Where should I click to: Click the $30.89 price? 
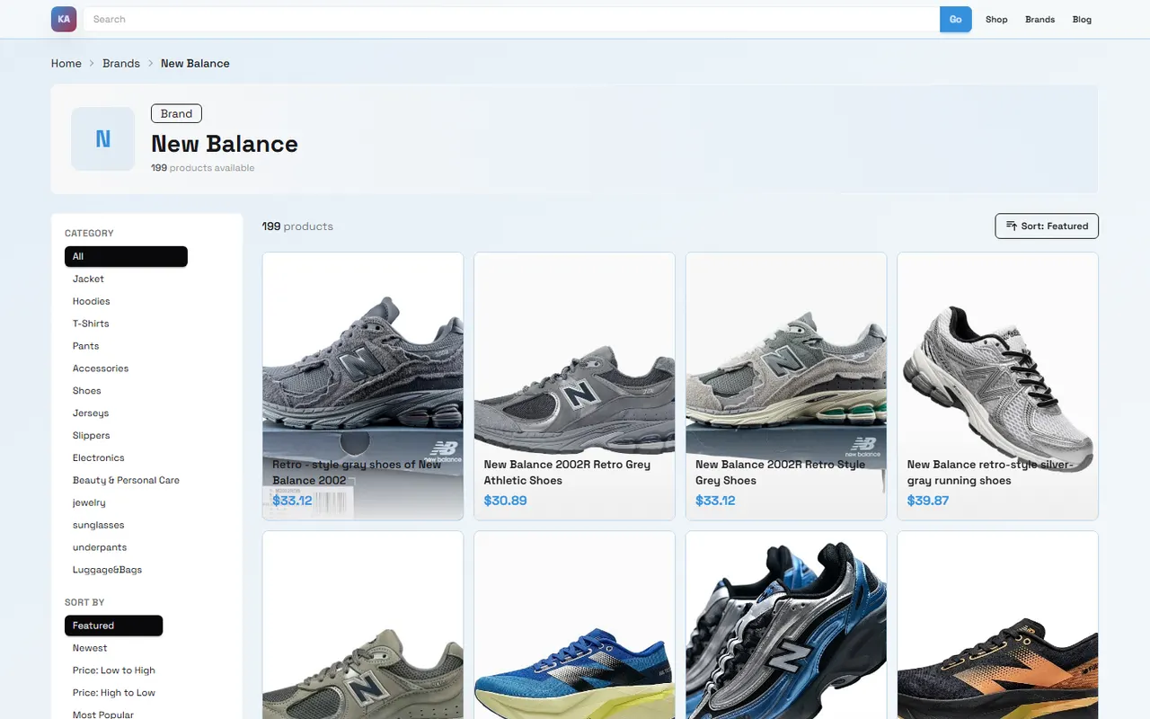(x=505, y=501)
